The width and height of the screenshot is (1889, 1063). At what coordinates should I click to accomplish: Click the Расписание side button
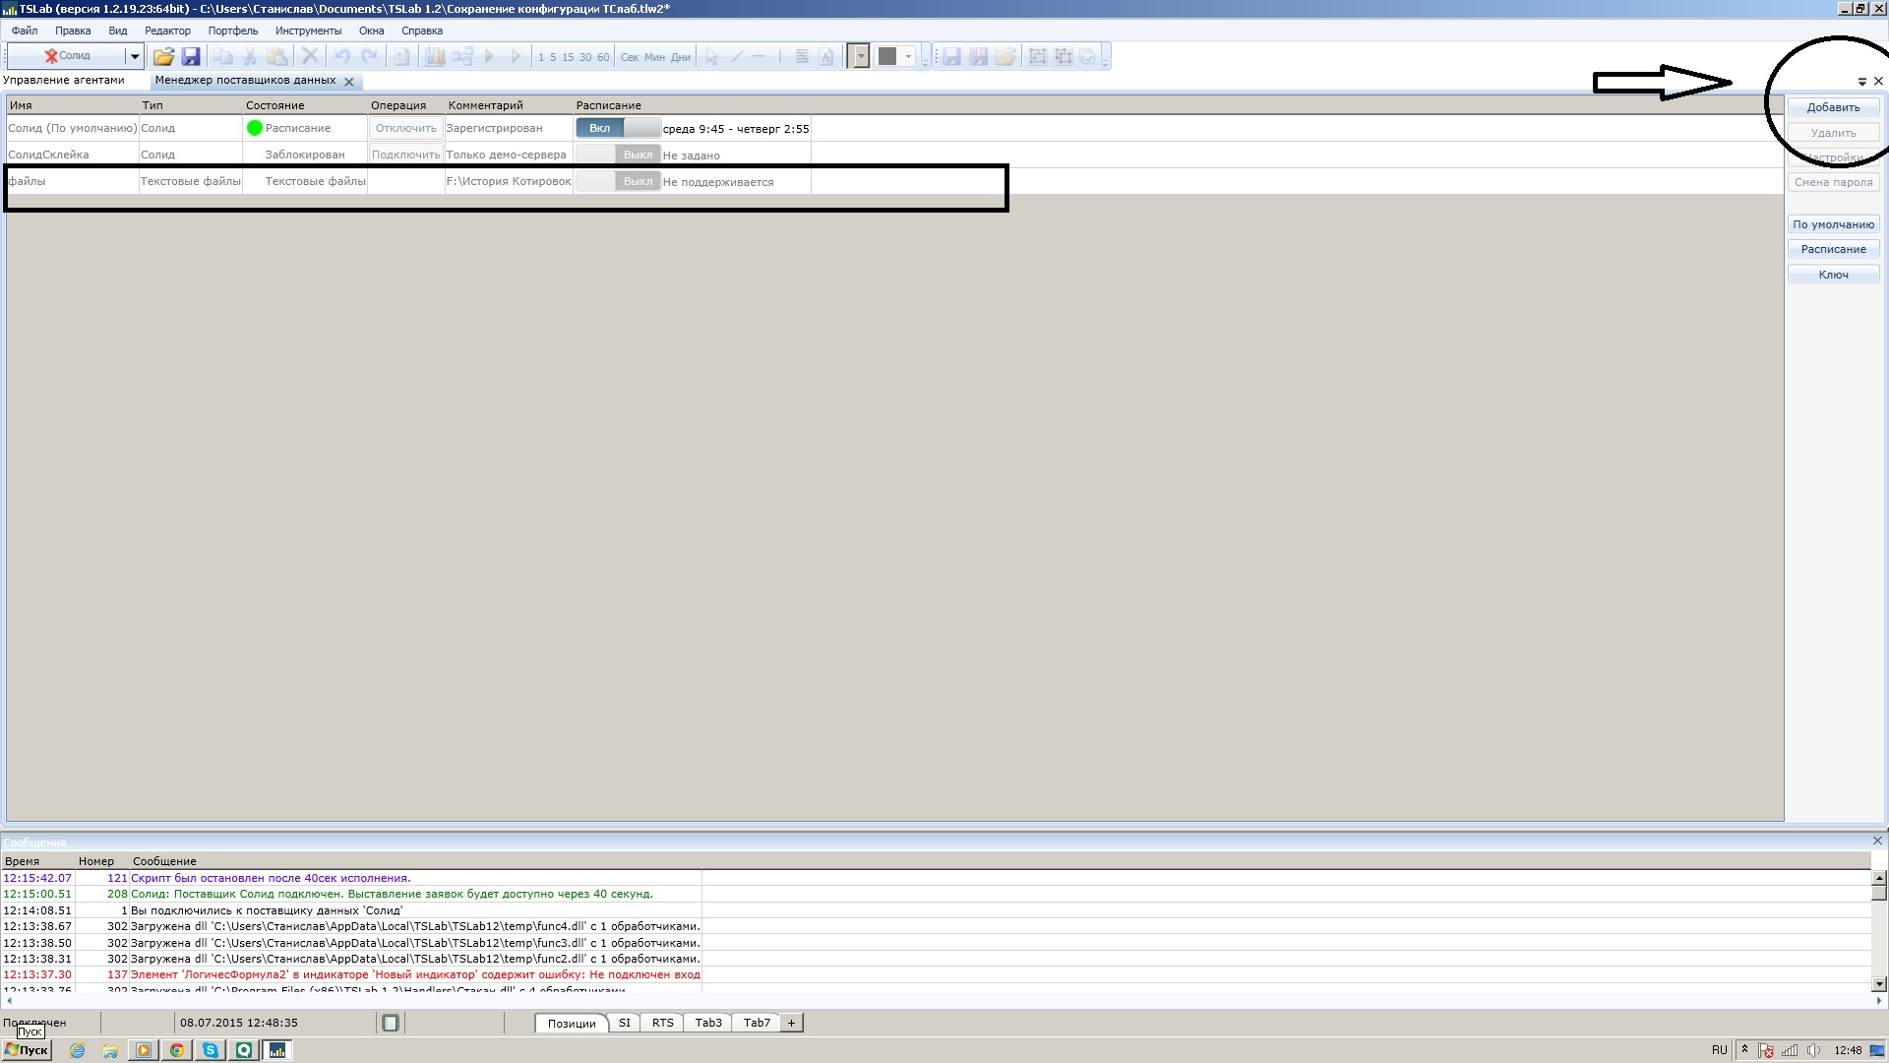coord(1833,249)
